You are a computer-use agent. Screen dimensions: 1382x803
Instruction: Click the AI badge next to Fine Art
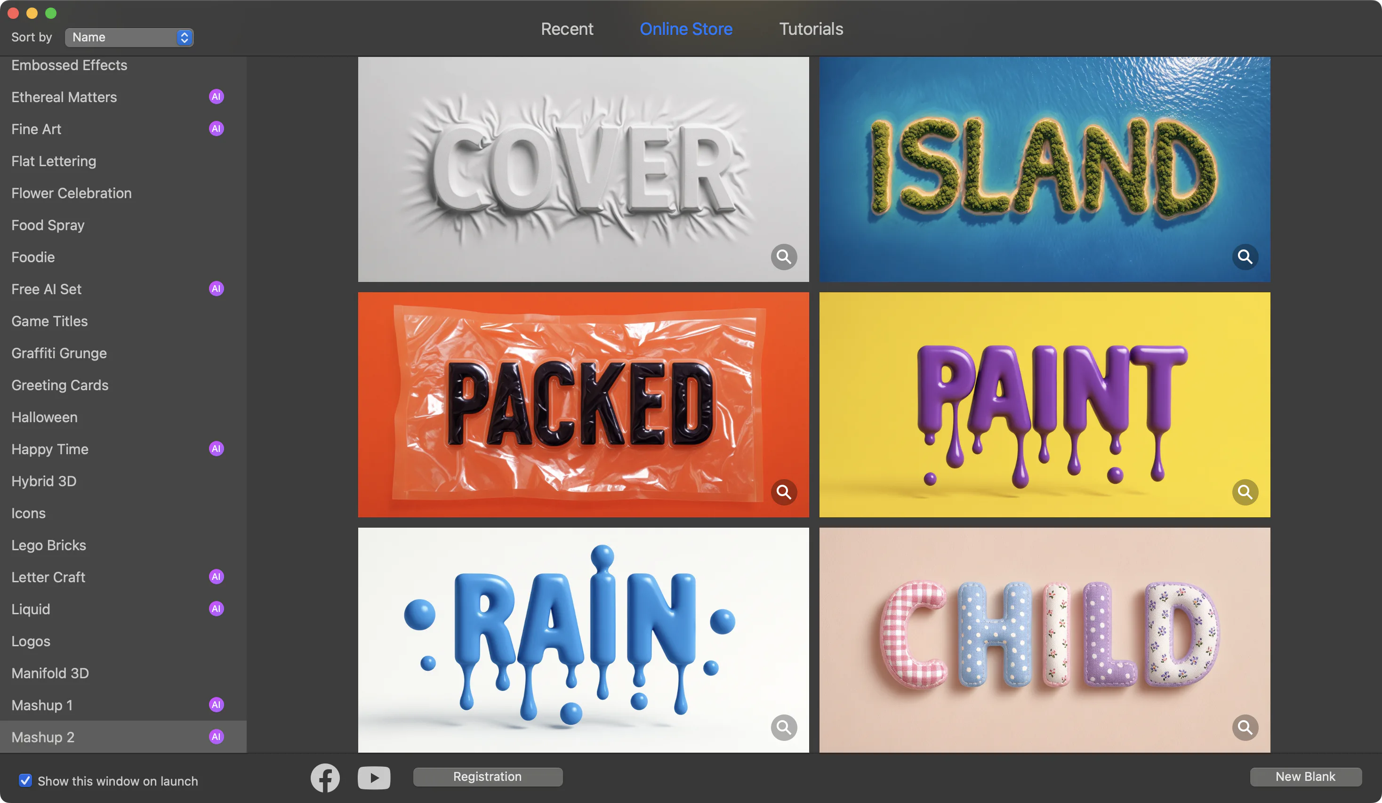click(216, 128)
